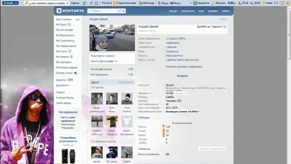
Task: Open friend Сергій's avatar
Action: point(127,153)
